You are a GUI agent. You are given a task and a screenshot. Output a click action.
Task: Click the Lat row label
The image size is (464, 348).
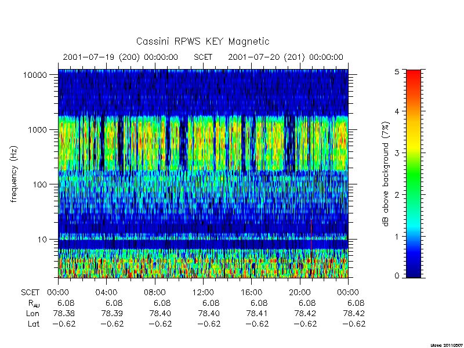click(33, 324)
